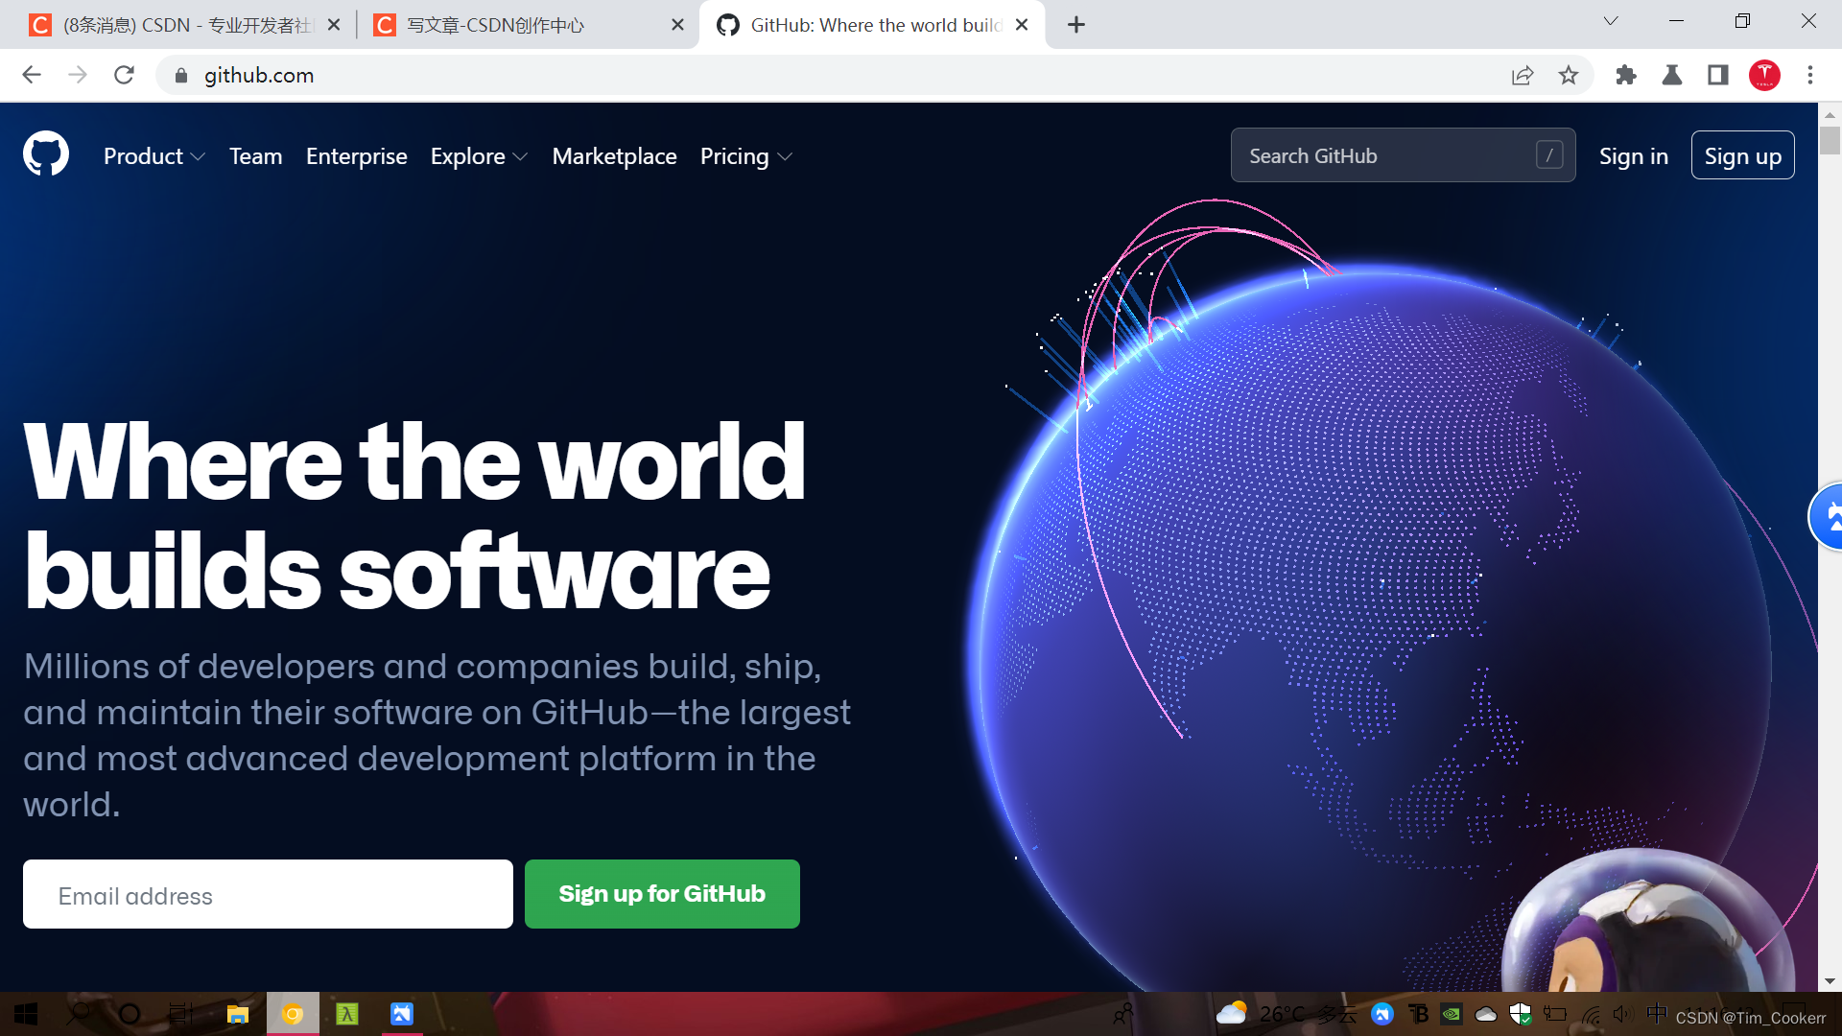Viewport: 1842px width, 1036px height.
Task: Switch to the 写文章-CSDN创作中心 tab
Action: pos(496,25)
